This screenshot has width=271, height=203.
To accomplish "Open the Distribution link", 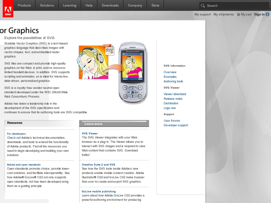I will click(171, 103).
